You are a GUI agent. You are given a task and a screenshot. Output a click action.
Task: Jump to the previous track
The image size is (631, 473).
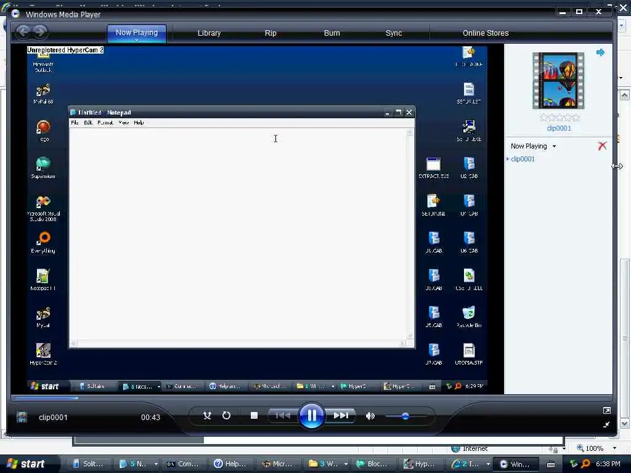coord(282,416)
